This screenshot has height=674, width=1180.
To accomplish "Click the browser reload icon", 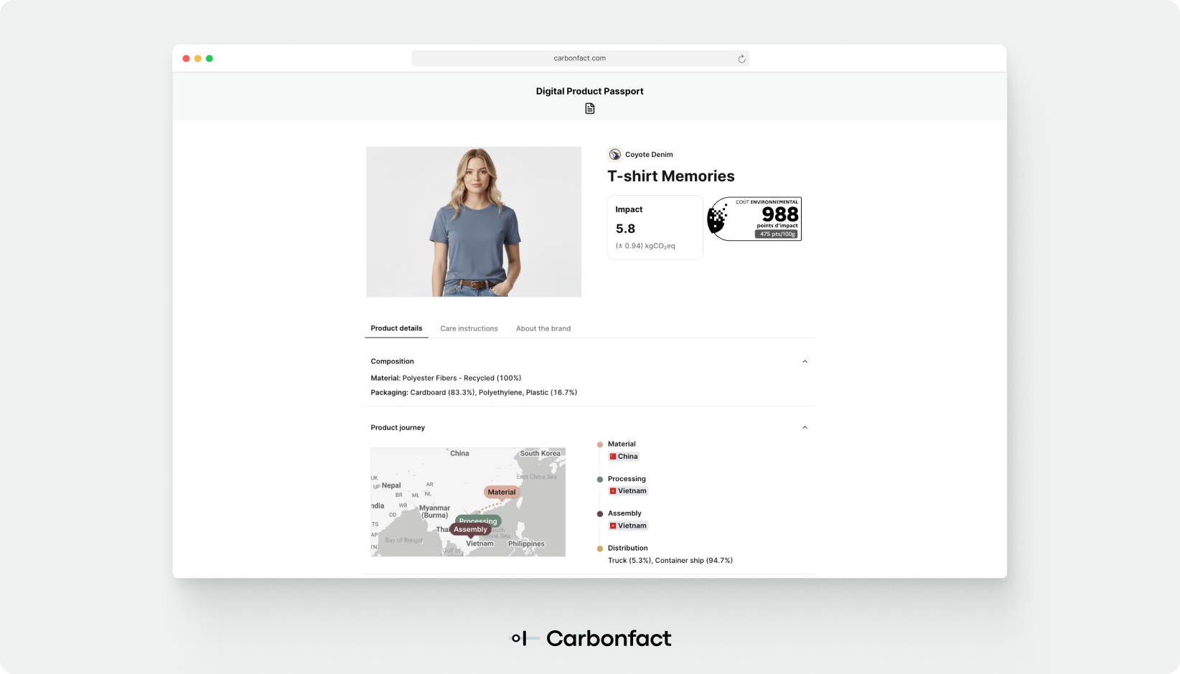I will pos(741,59).
